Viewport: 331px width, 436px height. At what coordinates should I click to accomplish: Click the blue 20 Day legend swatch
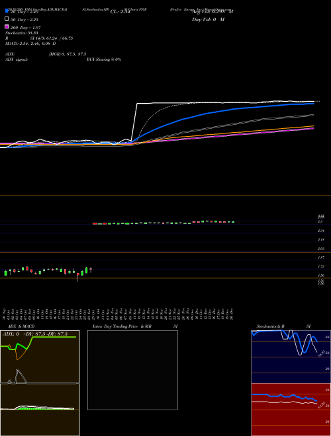click(7, 11)
